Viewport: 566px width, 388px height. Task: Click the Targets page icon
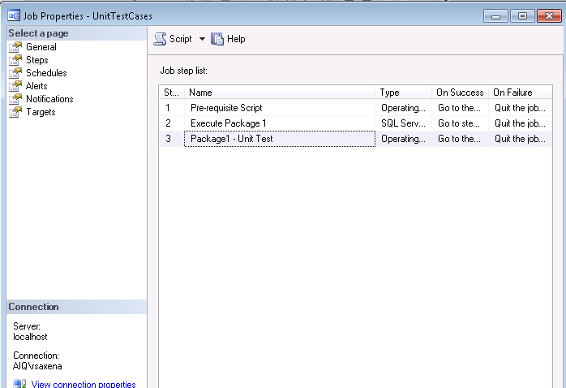tap(15, 112)
